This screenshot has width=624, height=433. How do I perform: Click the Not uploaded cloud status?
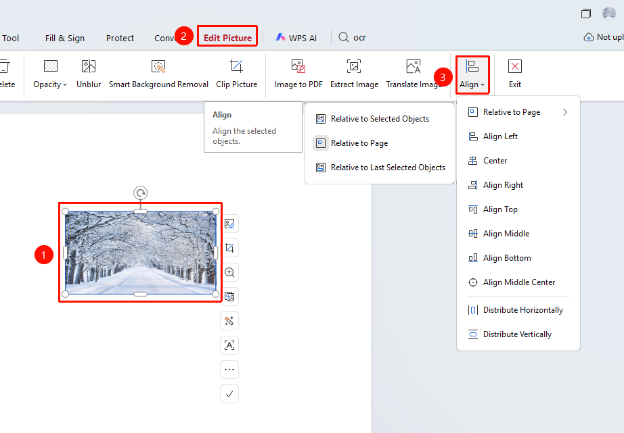coord(603,37)
